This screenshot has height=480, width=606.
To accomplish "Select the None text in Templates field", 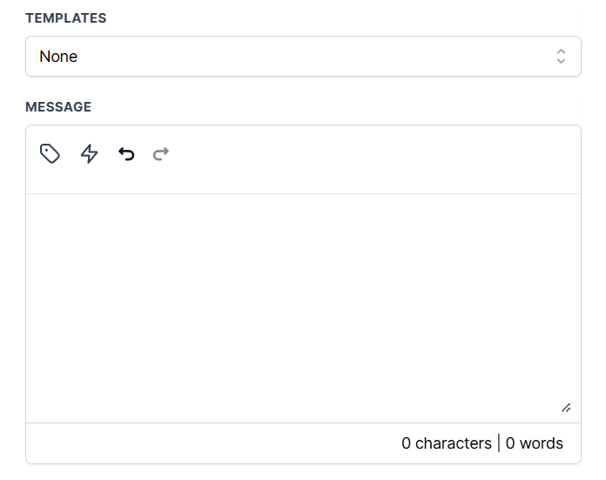I will point(58,57).
